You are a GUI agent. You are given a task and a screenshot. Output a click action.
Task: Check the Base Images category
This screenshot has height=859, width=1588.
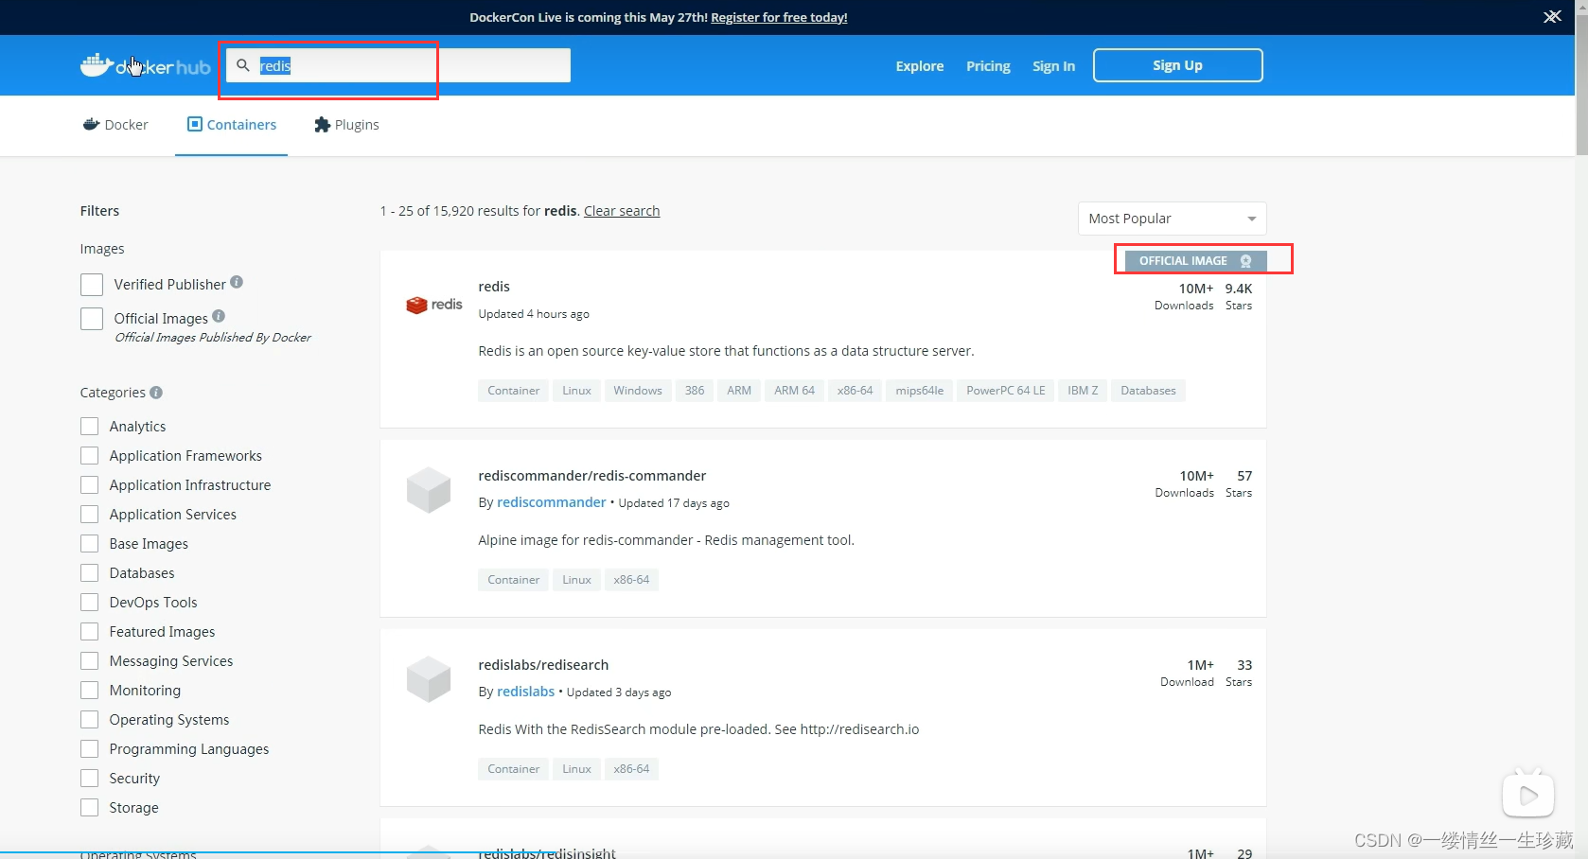click(x=90, y=543)
